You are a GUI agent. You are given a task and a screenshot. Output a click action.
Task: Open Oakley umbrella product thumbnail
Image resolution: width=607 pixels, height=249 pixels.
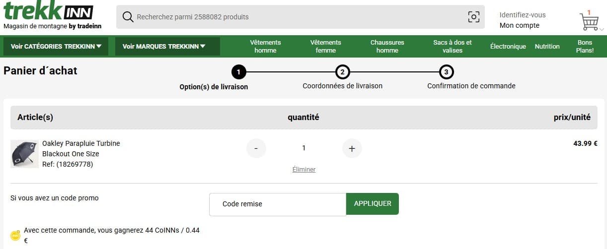coord(24,154)
